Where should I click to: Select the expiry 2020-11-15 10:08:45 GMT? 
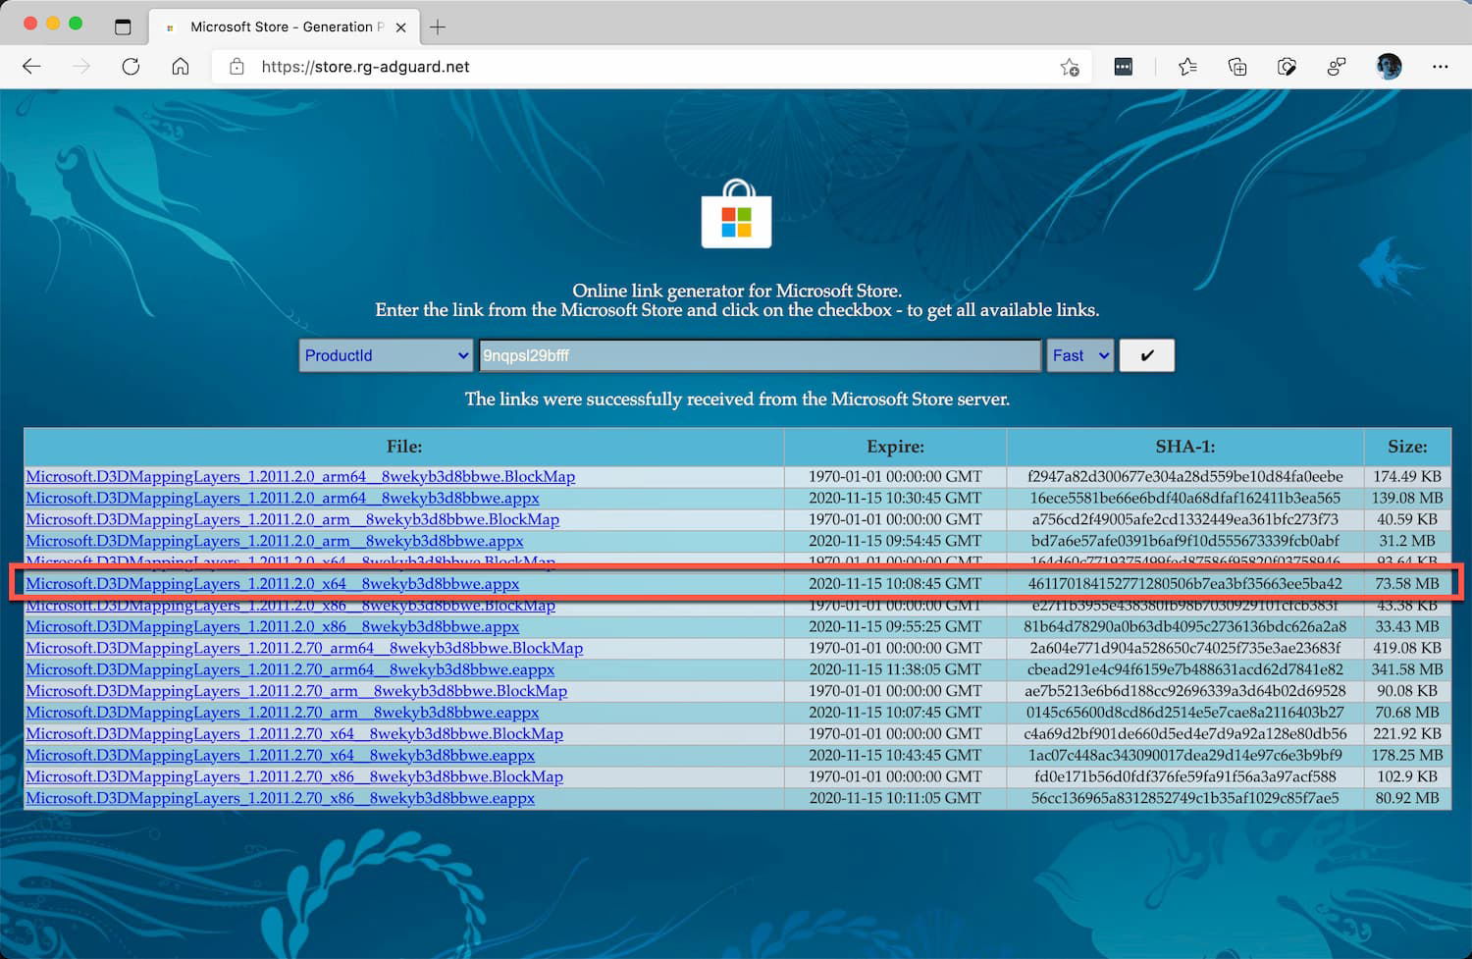pos(895,583)
